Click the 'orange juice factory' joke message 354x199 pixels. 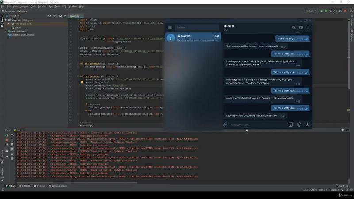coord(263,81)
